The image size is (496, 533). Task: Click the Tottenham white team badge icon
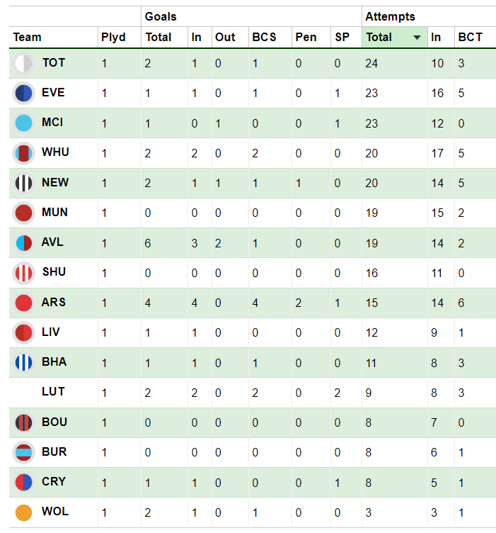coord(23,63)
